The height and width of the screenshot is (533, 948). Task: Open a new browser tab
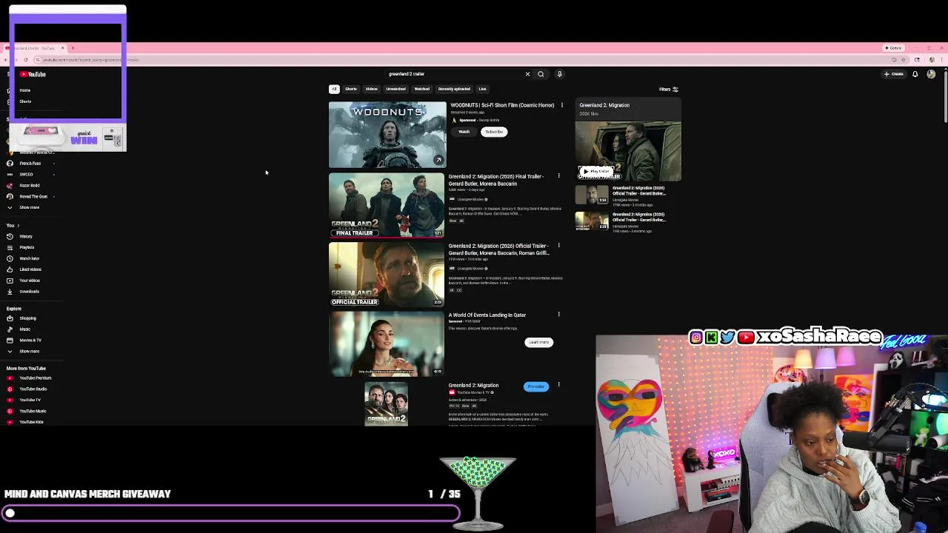tap(72, 48)
